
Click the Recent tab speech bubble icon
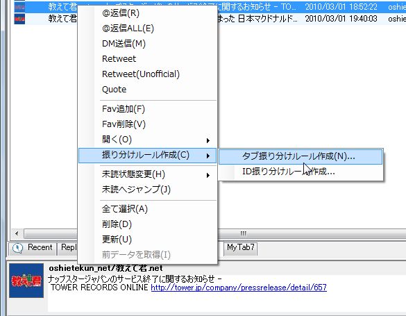coord(17,249)
